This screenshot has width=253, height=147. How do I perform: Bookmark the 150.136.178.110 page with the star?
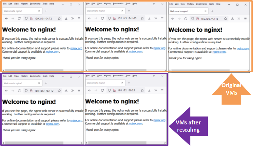pyautogui.click(x=59, y=91)
